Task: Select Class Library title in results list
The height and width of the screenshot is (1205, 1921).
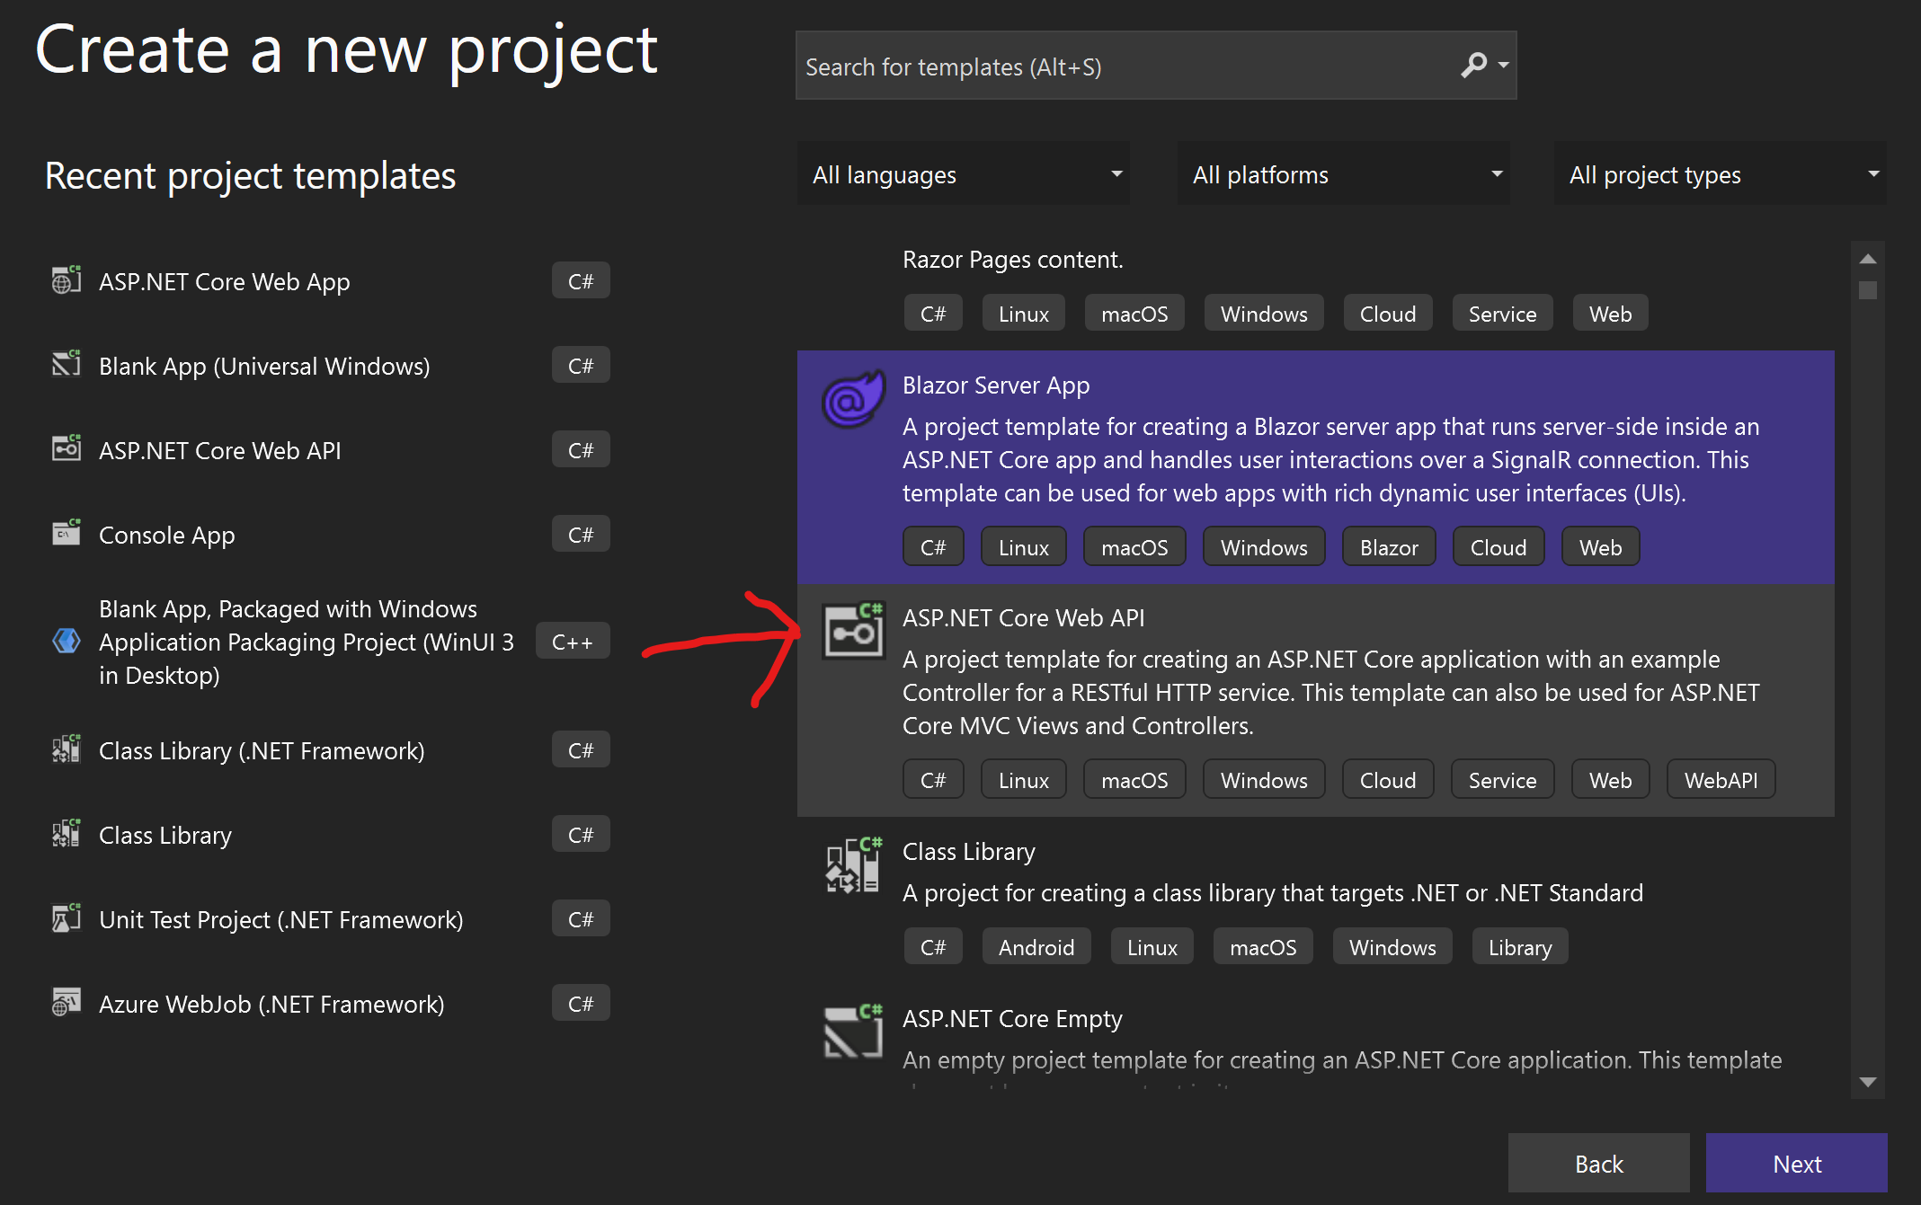Action: pyautogui.click(x=969, y=852)
